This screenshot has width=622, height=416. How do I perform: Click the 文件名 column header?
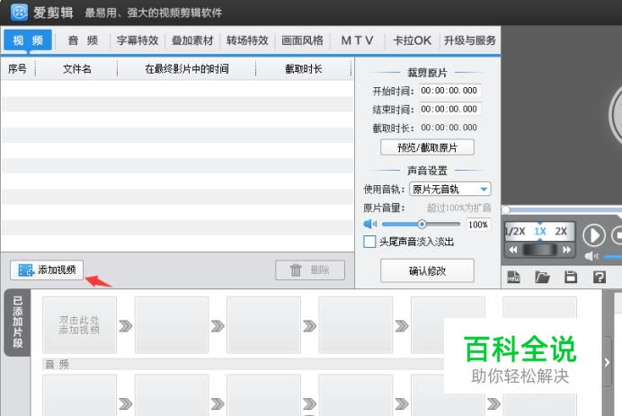click(x=76, y=69)
